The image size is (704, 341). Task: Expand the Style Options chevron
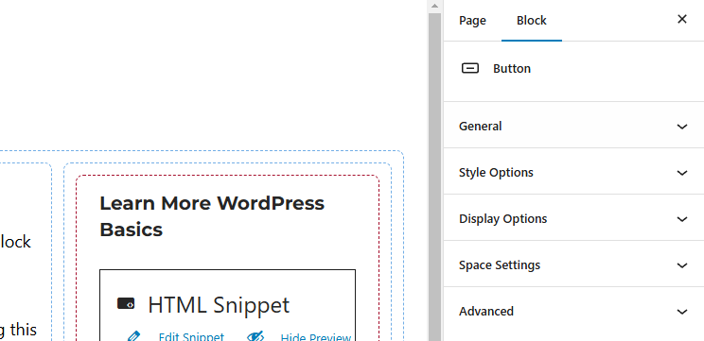682,173
